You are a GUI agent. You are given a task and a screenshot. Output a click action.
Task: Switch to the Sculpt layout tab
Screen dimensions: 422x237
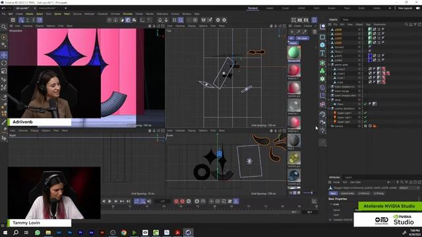[x=286, y=9]
